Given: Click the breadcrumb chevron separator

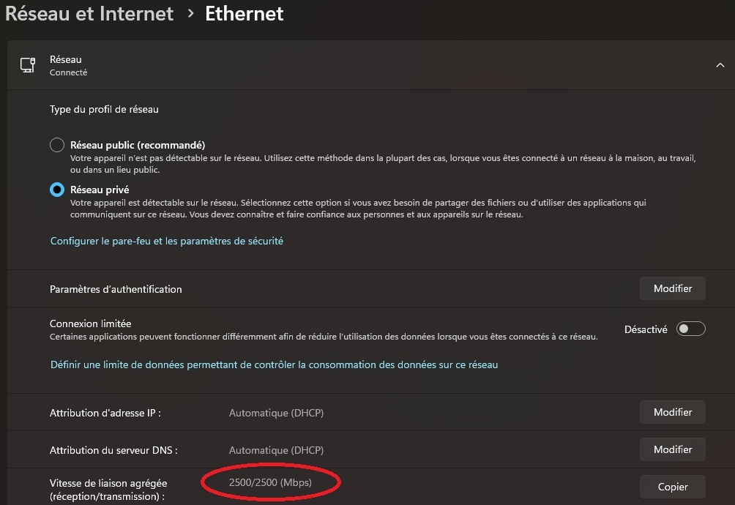Looking at the screenshot, I should point(190,14).
